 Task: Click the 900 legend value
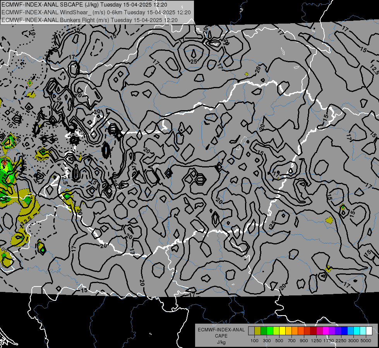[304, 341]
